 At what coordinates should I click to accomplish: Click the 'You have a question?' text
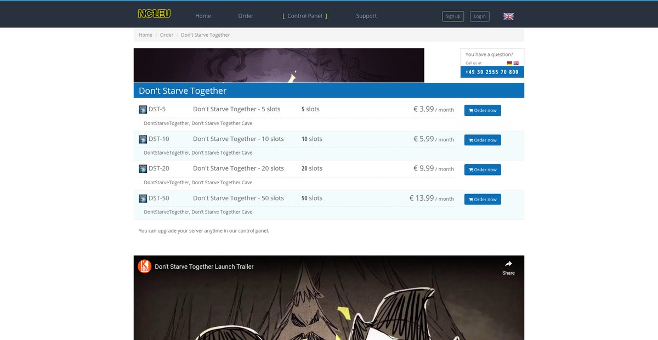point(489,54)
